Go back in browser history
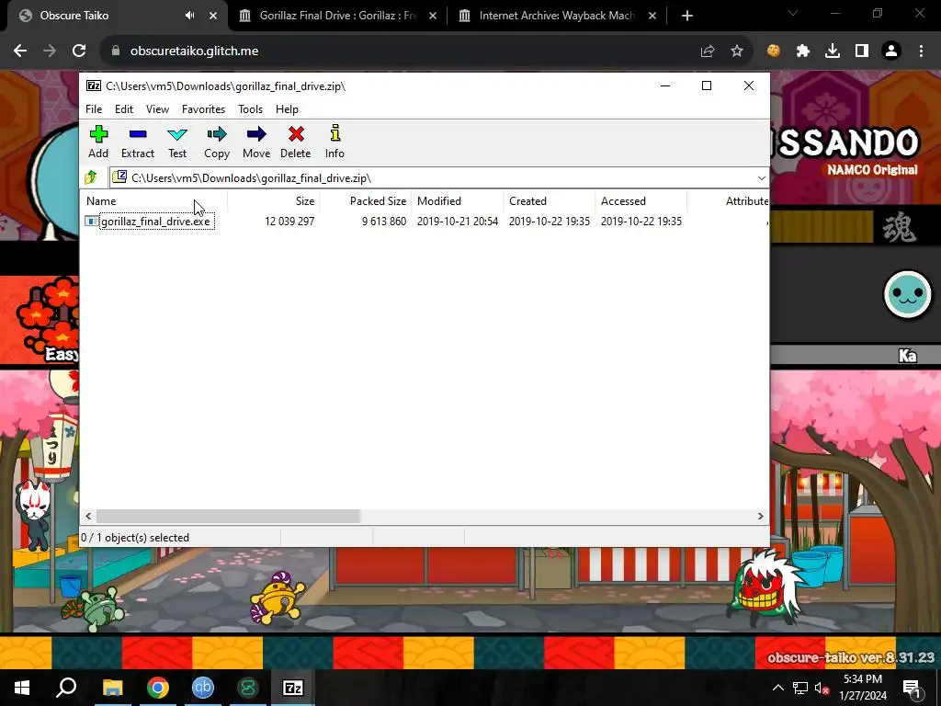This screenshot has width=941, height=706. pyautogui.click(x=20, y=51)
